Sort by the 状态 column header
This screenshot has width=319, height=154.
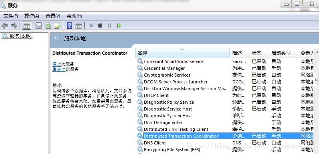[x=259, y=53]
